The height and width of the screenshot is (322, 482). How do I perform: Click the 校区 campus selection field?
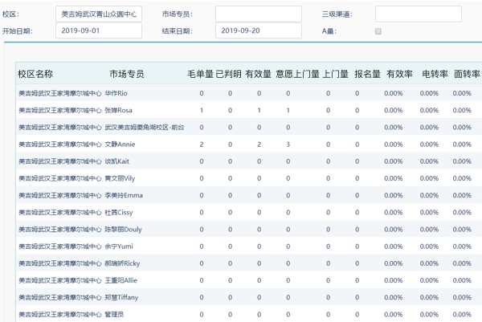(x=99, y=14)
